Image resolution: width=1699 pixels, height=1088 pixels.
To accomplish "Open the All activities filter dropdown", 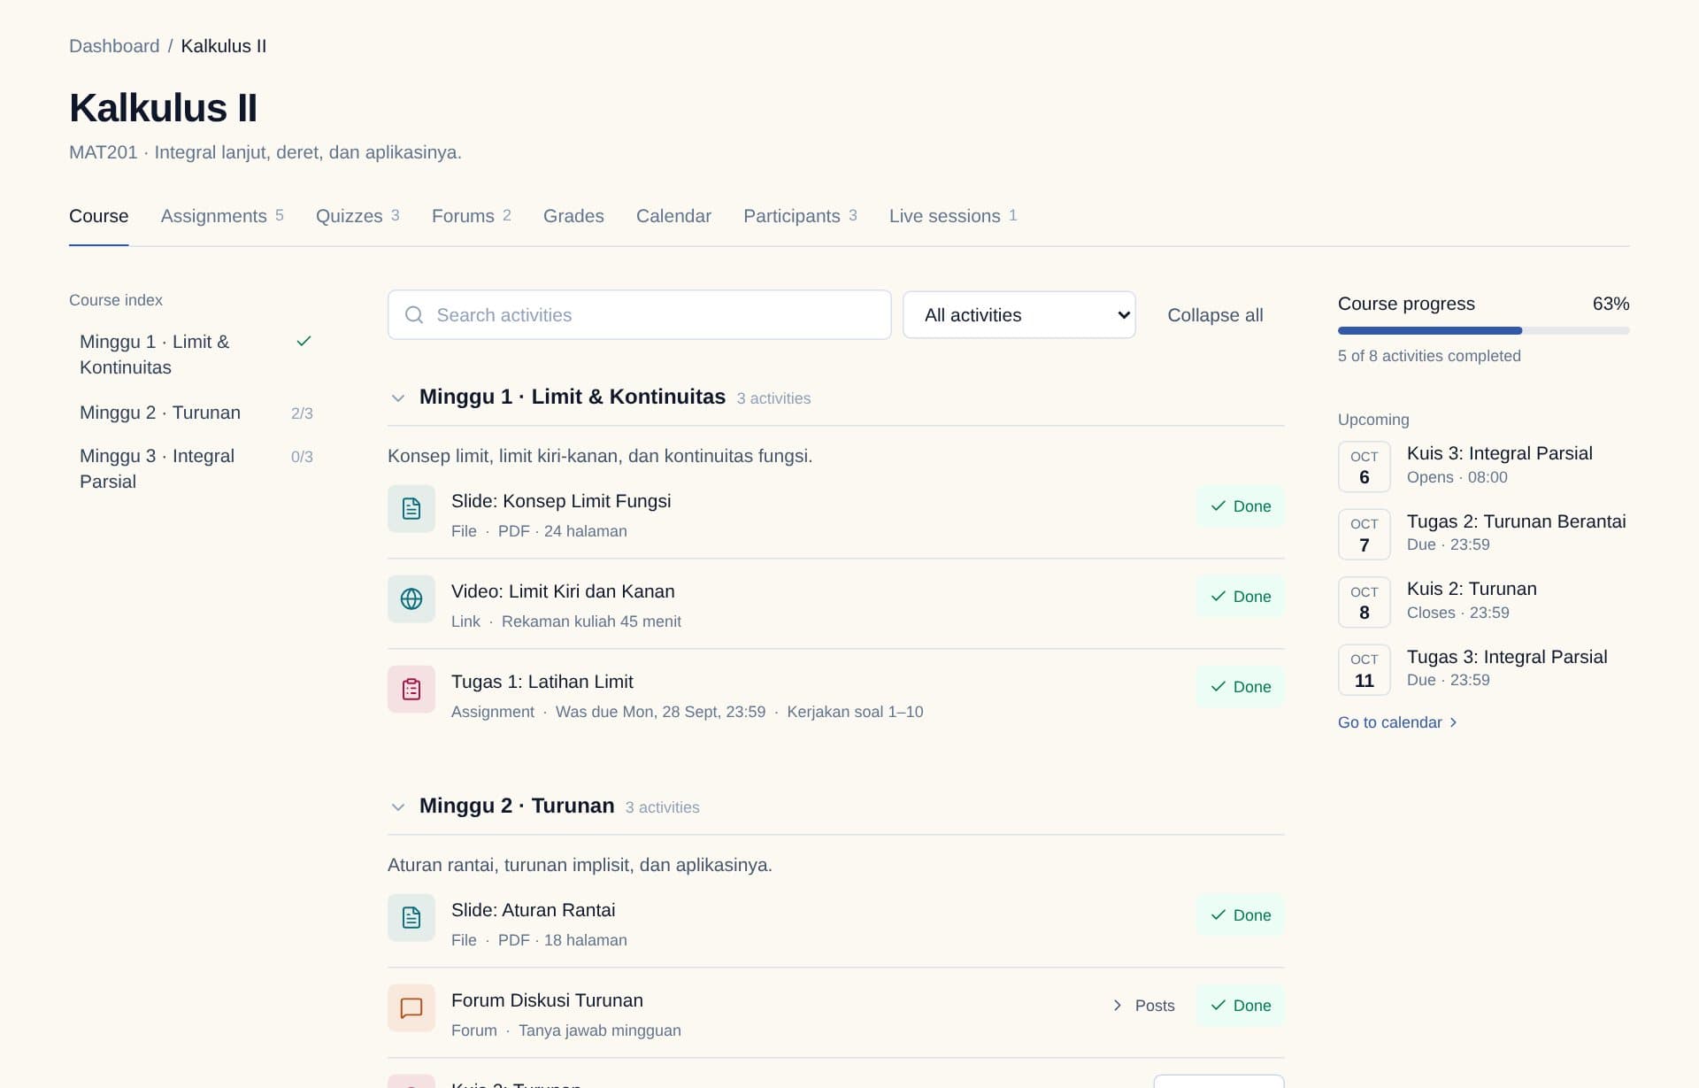I will tap(1019, 315).
